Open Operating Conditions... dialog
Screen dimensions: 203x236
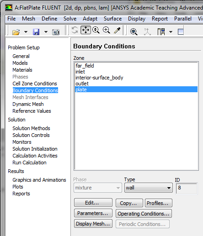click(x=144, y=214)
